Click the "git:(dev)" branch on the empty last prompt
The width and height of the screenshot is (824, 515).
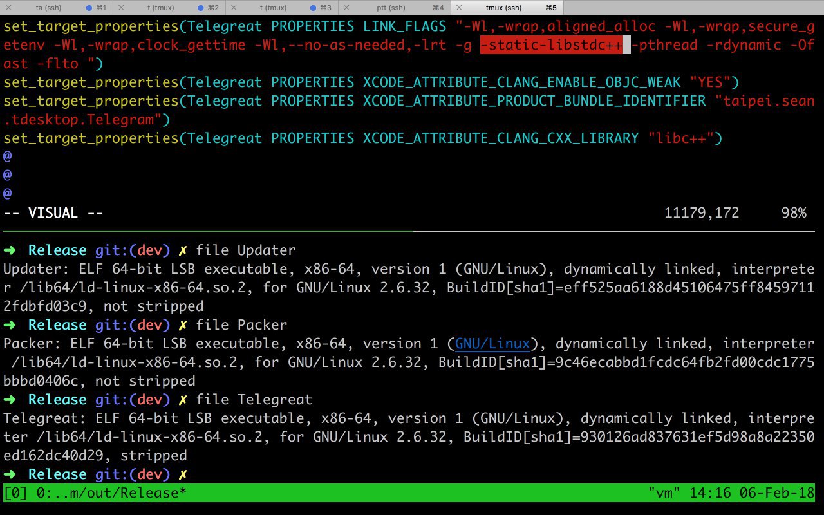(x=133, y=474)
